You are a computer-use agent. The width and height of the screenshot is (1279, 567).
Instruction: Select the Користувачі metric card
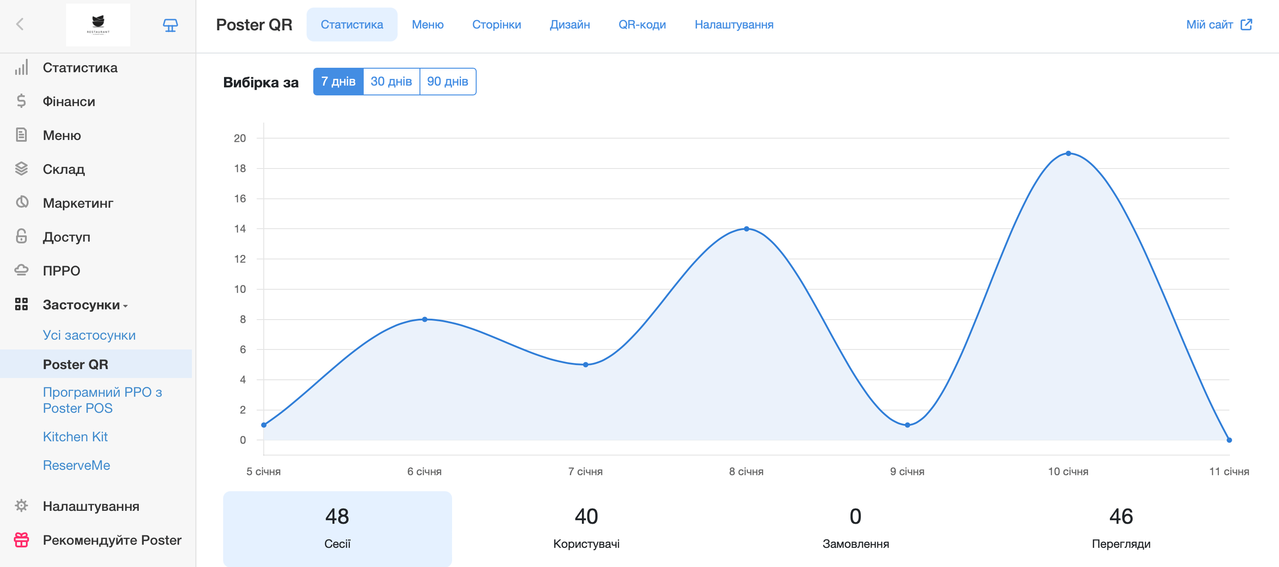(586, 528)
